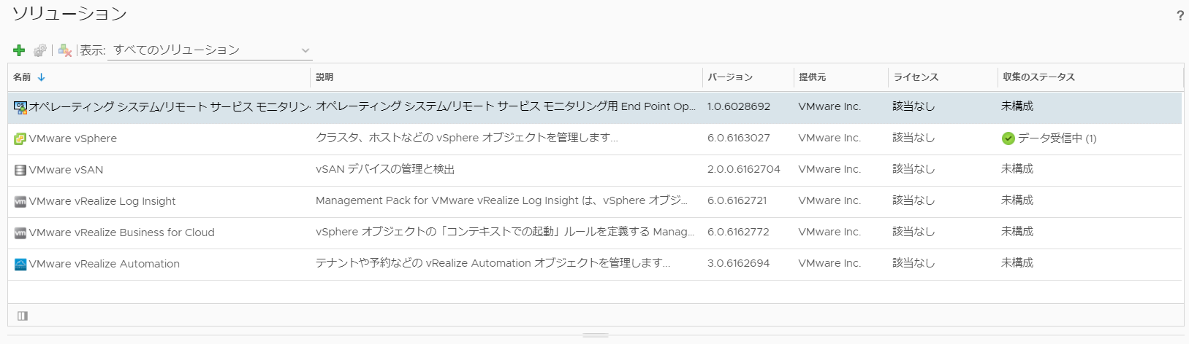Click the vRealize Log Insight solution icon

coord(20,202)
